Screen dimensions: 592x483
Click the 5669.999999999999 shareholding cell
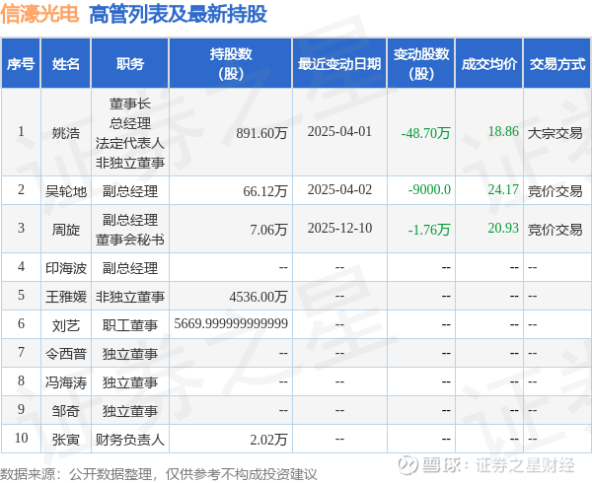click(231, 323)
